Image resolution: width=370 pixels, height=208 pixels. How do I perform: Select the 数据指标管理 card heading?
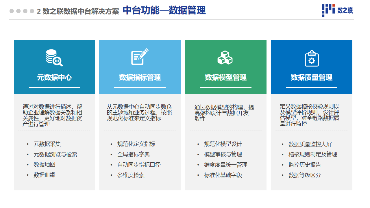click(140, 77)
